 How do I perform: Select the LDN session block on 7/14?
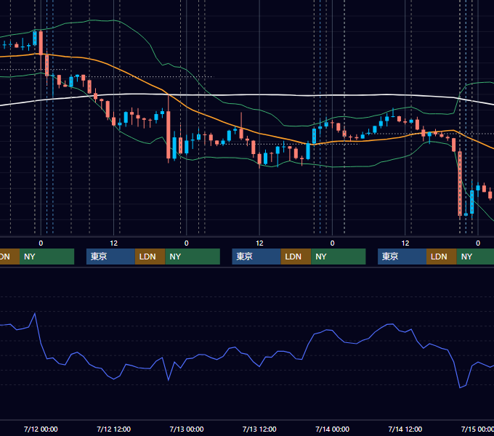tap(442, 257)
